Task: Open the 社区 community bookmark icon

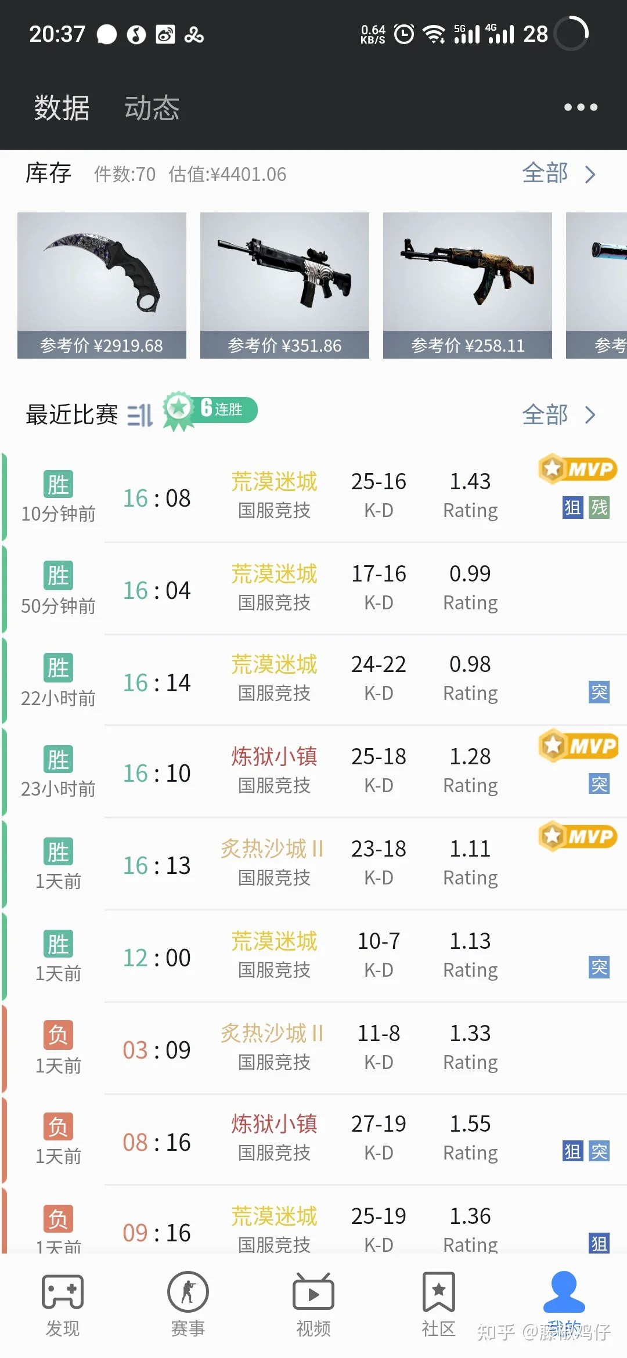Action: coord(438,1292)
